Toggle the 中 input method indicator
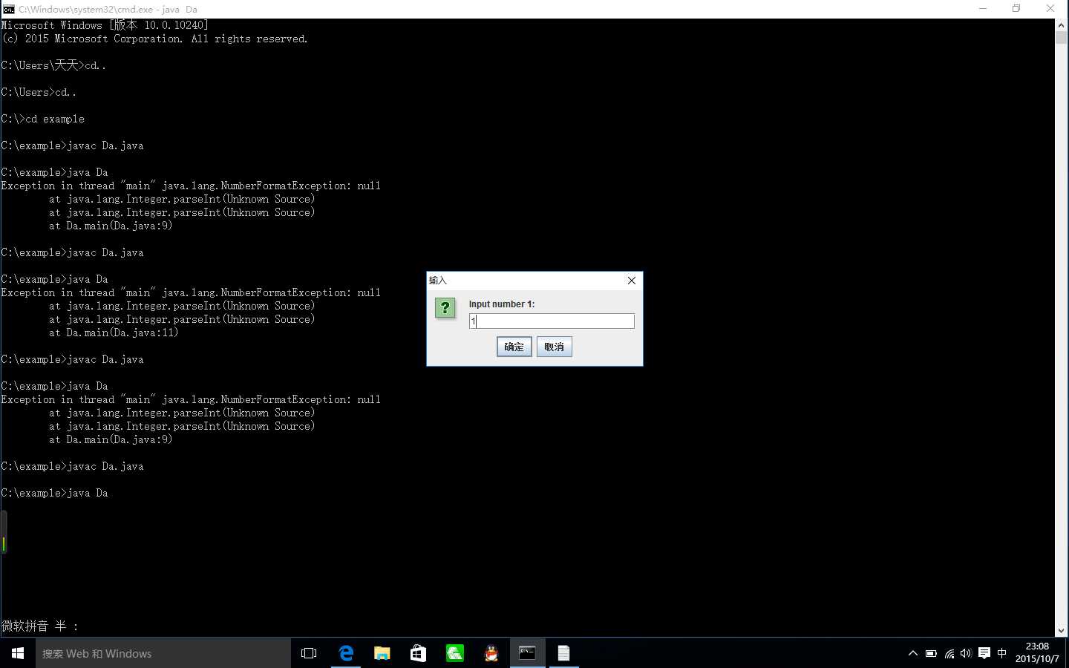 click(1002, 653)
